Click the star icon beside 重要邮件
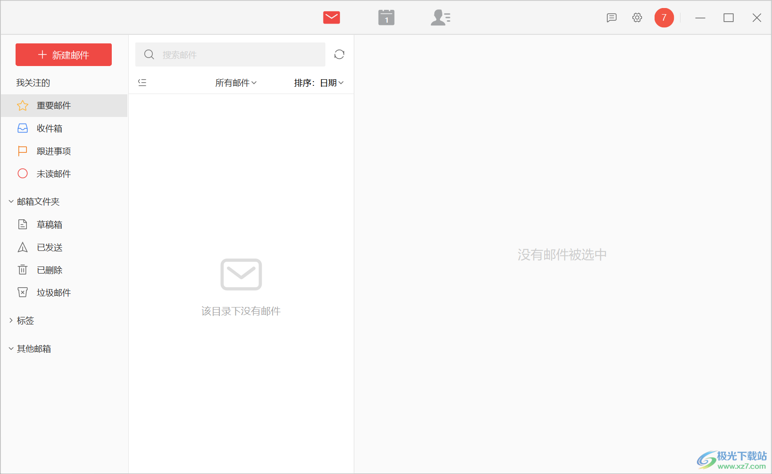772x474 pixels. click(23, 106)
